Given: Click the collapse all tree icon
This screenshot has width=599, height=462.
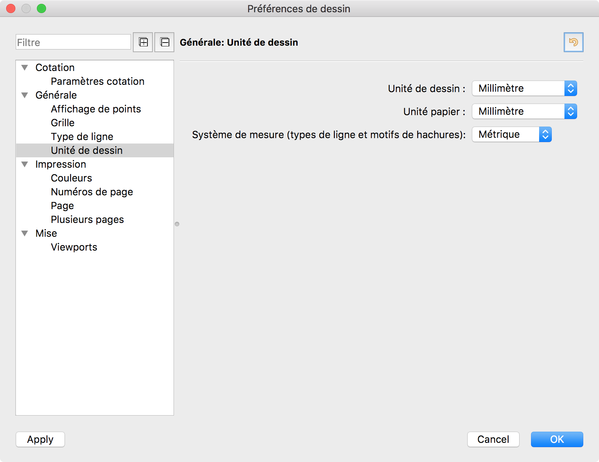Looking at the screenshot, I should (x=164, y=42).
